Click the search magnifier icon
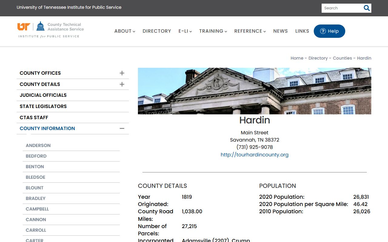 [367, 8]
